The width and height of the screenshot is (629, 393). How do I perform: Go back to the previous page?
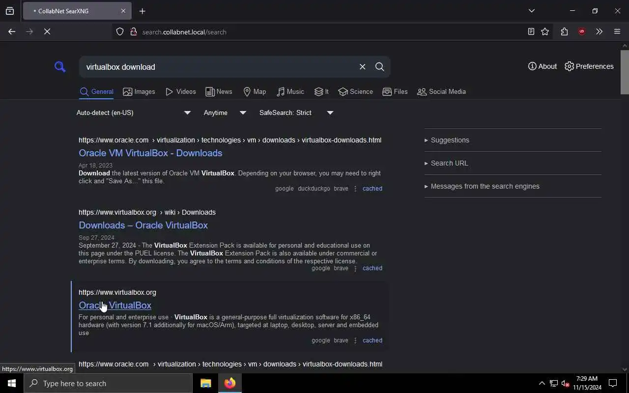pos(12,31)
